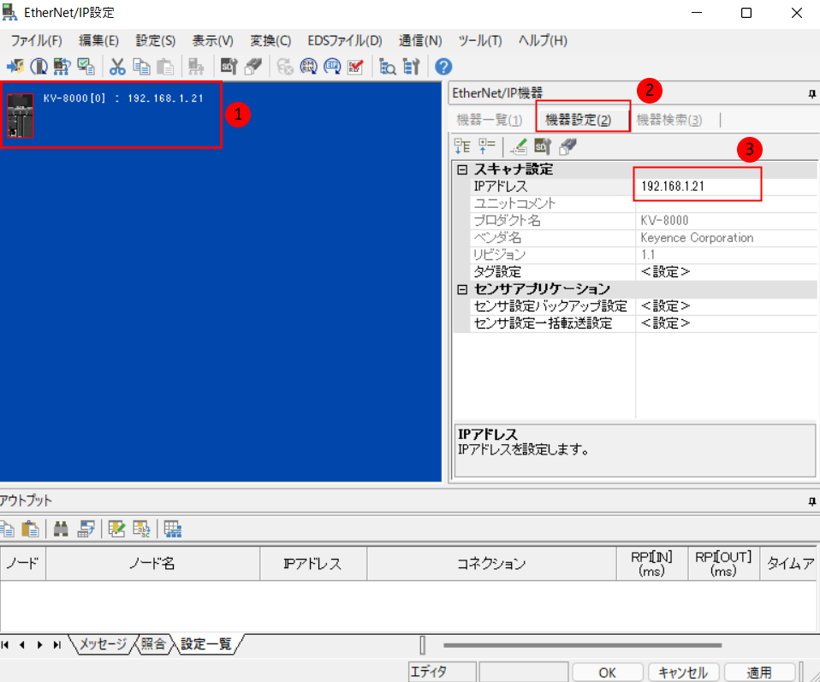Viewport: 820px width, 682px height.
Task: Click the green pencil edit icon in device panel
Action: (518, 146)
